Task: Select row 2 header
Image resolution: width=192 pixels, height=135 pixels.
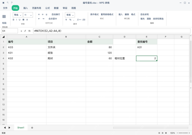Action: point(3,47)
